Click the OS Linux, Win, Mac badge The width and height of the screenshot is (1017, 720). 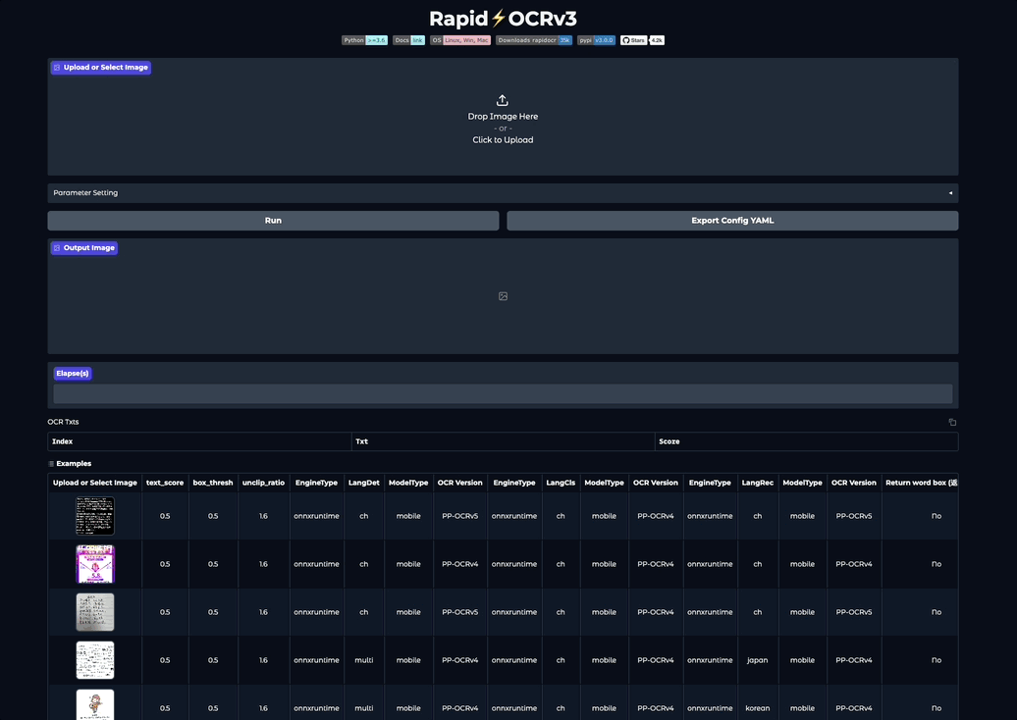[461, 40]
